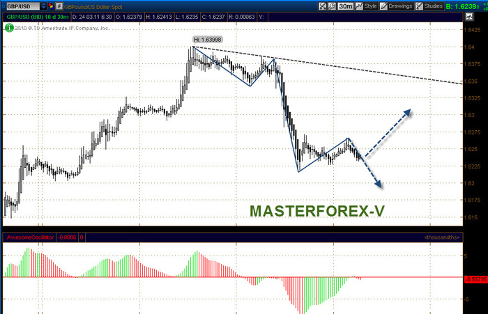Click the 1.64 price axis label
Screen dimensions: 488x314
[x=469, y=47]
